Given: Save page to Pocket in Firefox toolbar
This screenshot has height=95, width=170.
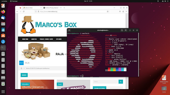Looking at the screenshot, I should [120, 11].
